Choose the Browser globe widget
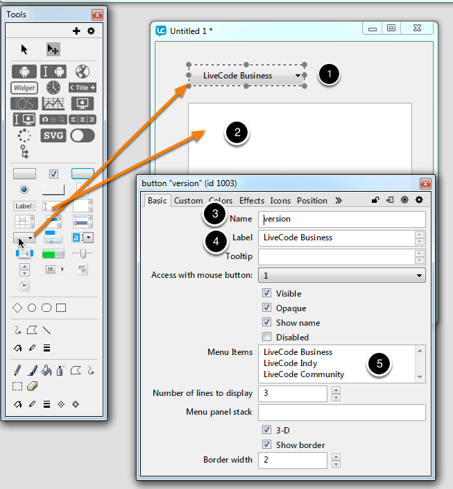The width and height of the screenshot is (453, 489). pyautogui.click(x=83, y=72)
